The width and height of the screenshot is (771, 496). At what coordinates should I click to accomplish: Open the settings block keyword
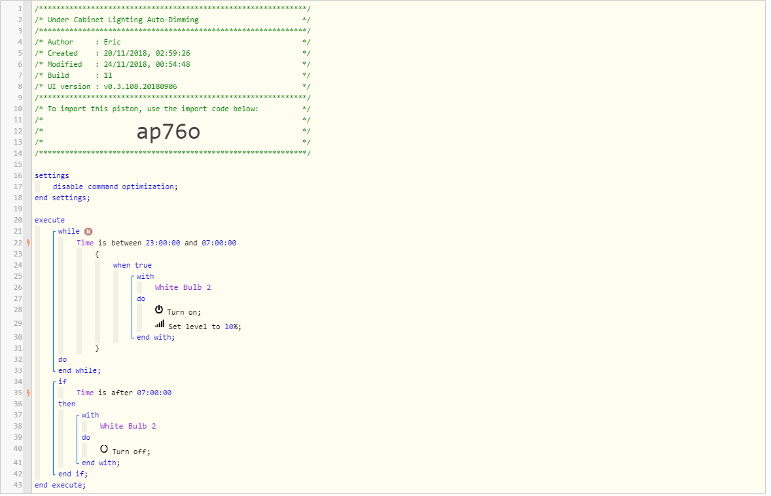pyautogui.click(x=52, y=175)
